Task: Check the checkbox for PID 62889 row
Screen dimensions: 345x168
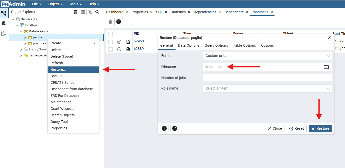Action: pyautogui.click(x=110, y=49)
